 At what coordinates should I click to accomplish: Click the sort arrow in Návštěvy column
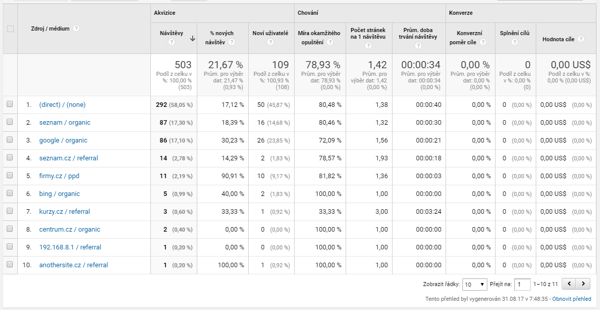point(192,38)
